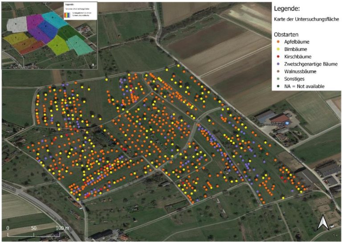Click the 'Sonstiges' legend label
This screenshot has width=342, height=242.
pos(294,79)
